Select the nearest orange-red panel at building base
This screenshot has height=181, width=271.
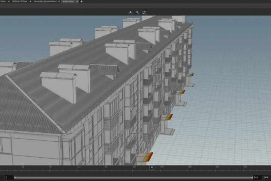(x=148, y=157)
